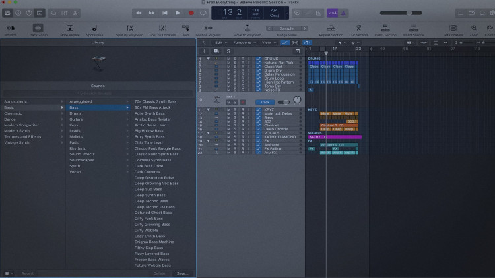Toggle the count-in button
The width and height of the screenshot is (495, 278).
[333, 13]
